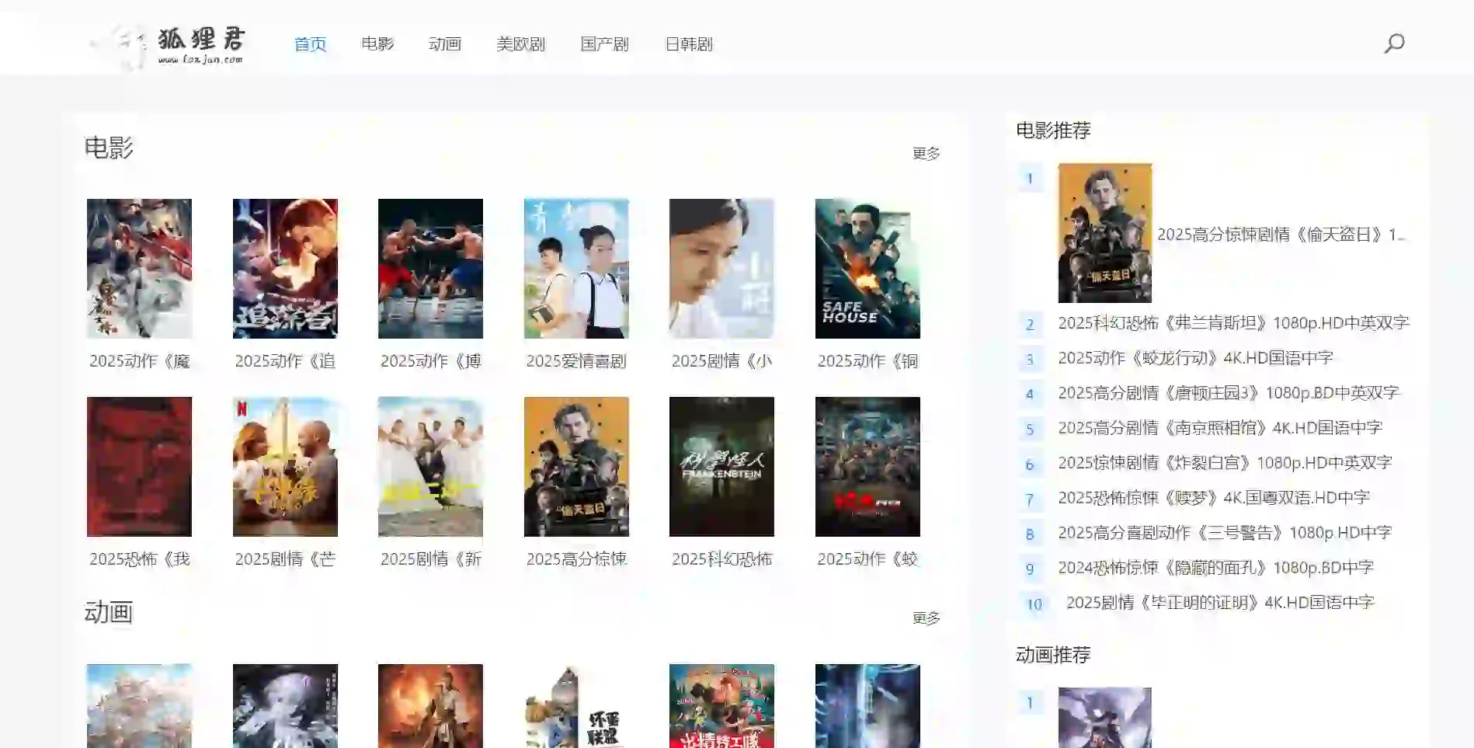Click the wedding movie poster in 电影 section
1474x748 pixels.
pos(430,466)
